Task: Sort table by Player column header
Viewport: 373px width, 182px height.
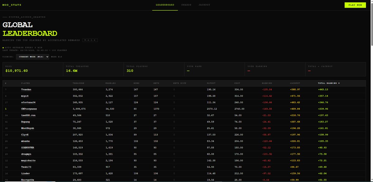Action: (25, 83)
